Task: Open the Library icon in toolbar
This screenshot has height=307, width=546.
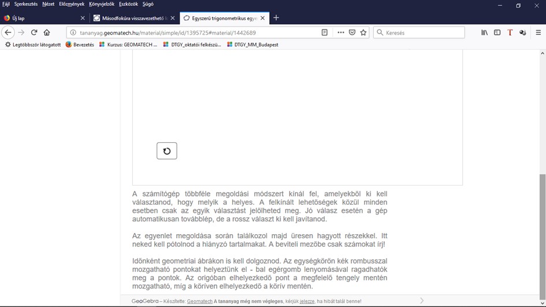Action: [484, 32]
